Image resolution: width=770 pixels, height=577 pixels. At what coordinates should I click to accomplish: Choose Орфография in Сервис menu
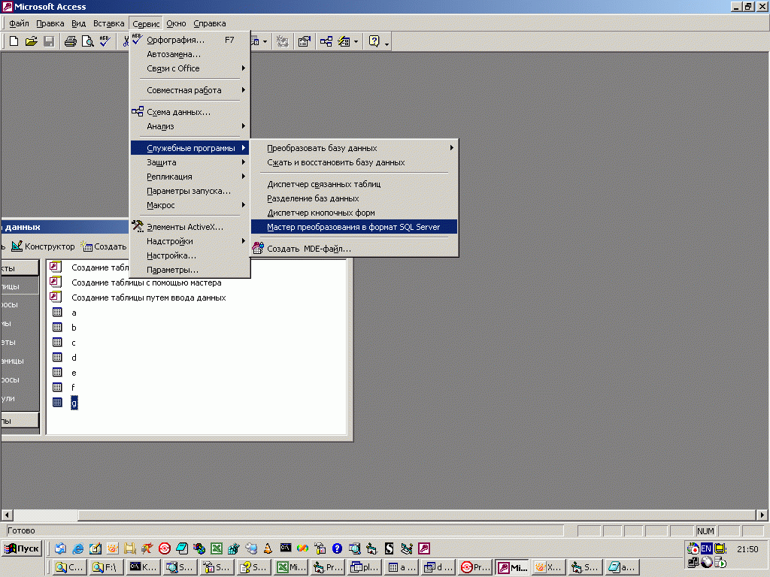tap(190, 40)
